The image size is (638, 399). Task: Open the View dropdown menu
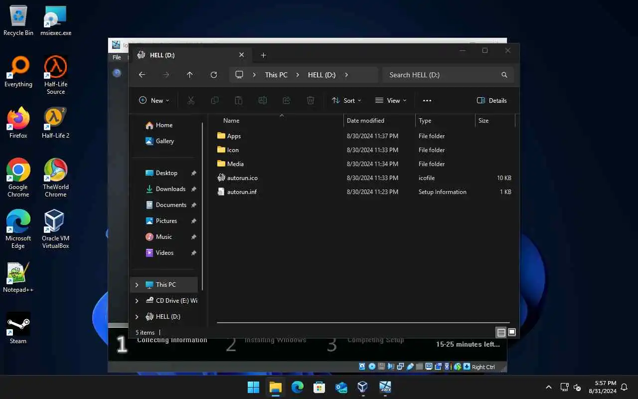pos(391,100)
